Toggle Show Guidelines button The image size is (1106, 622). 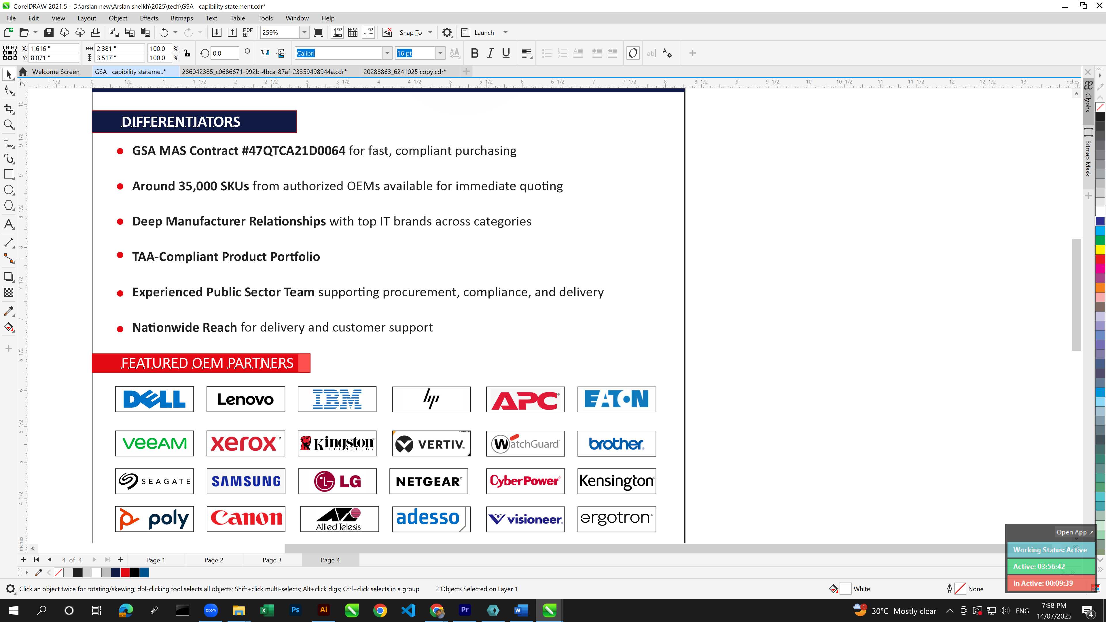(368, 32)
